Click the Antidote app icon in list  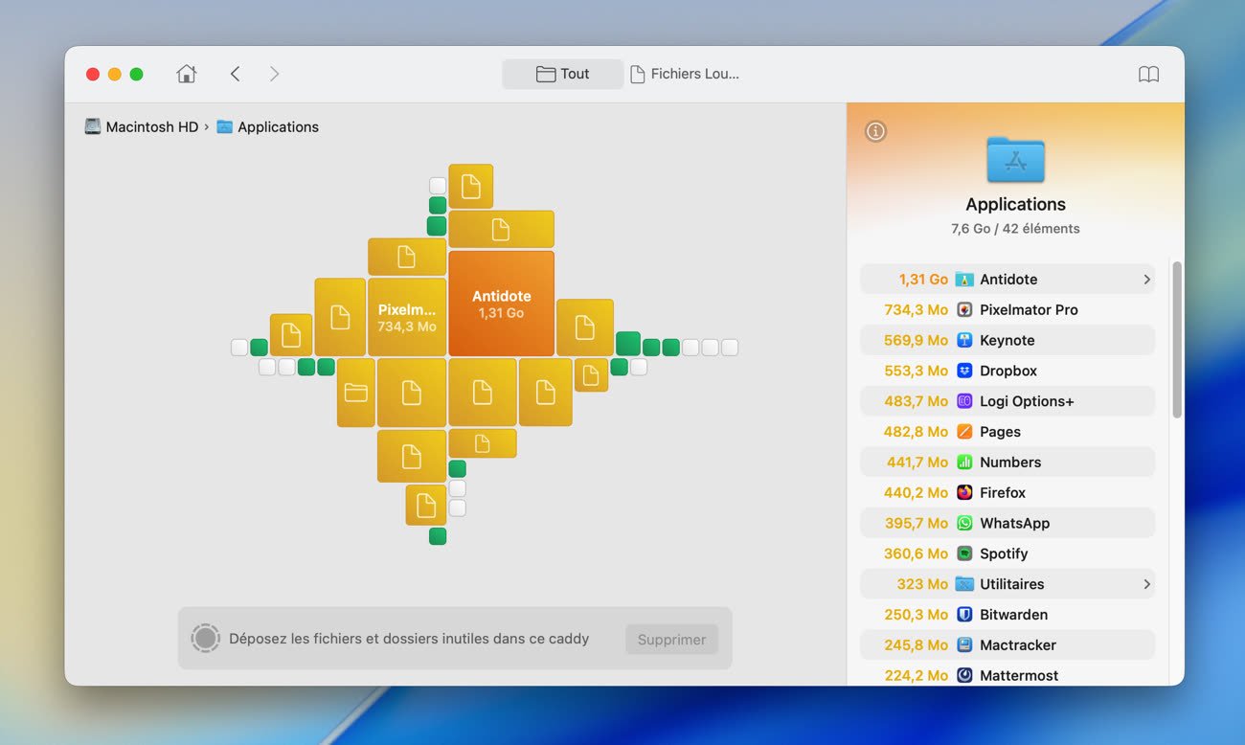[x=964, y=280]
